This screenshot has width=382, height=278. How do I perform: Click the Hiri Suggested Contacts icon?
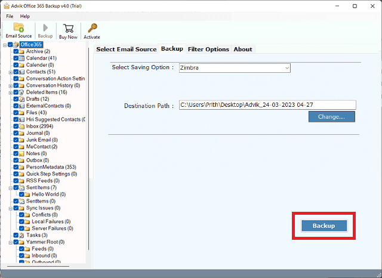[x=21, y=119]
